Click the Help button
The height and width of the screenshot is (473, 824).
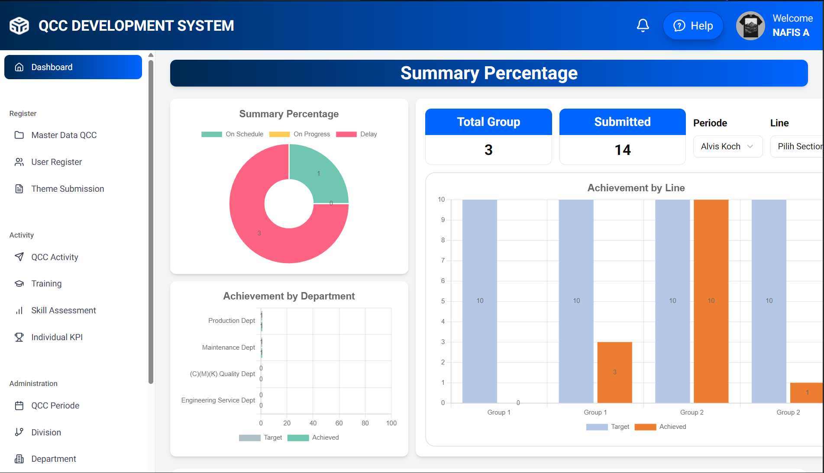pyautogui.click(x=693, y=26)
